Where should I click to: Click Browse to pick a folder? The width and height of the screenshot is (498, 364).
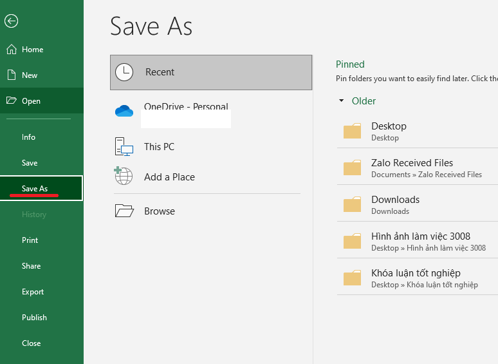(x=211, y=211)
